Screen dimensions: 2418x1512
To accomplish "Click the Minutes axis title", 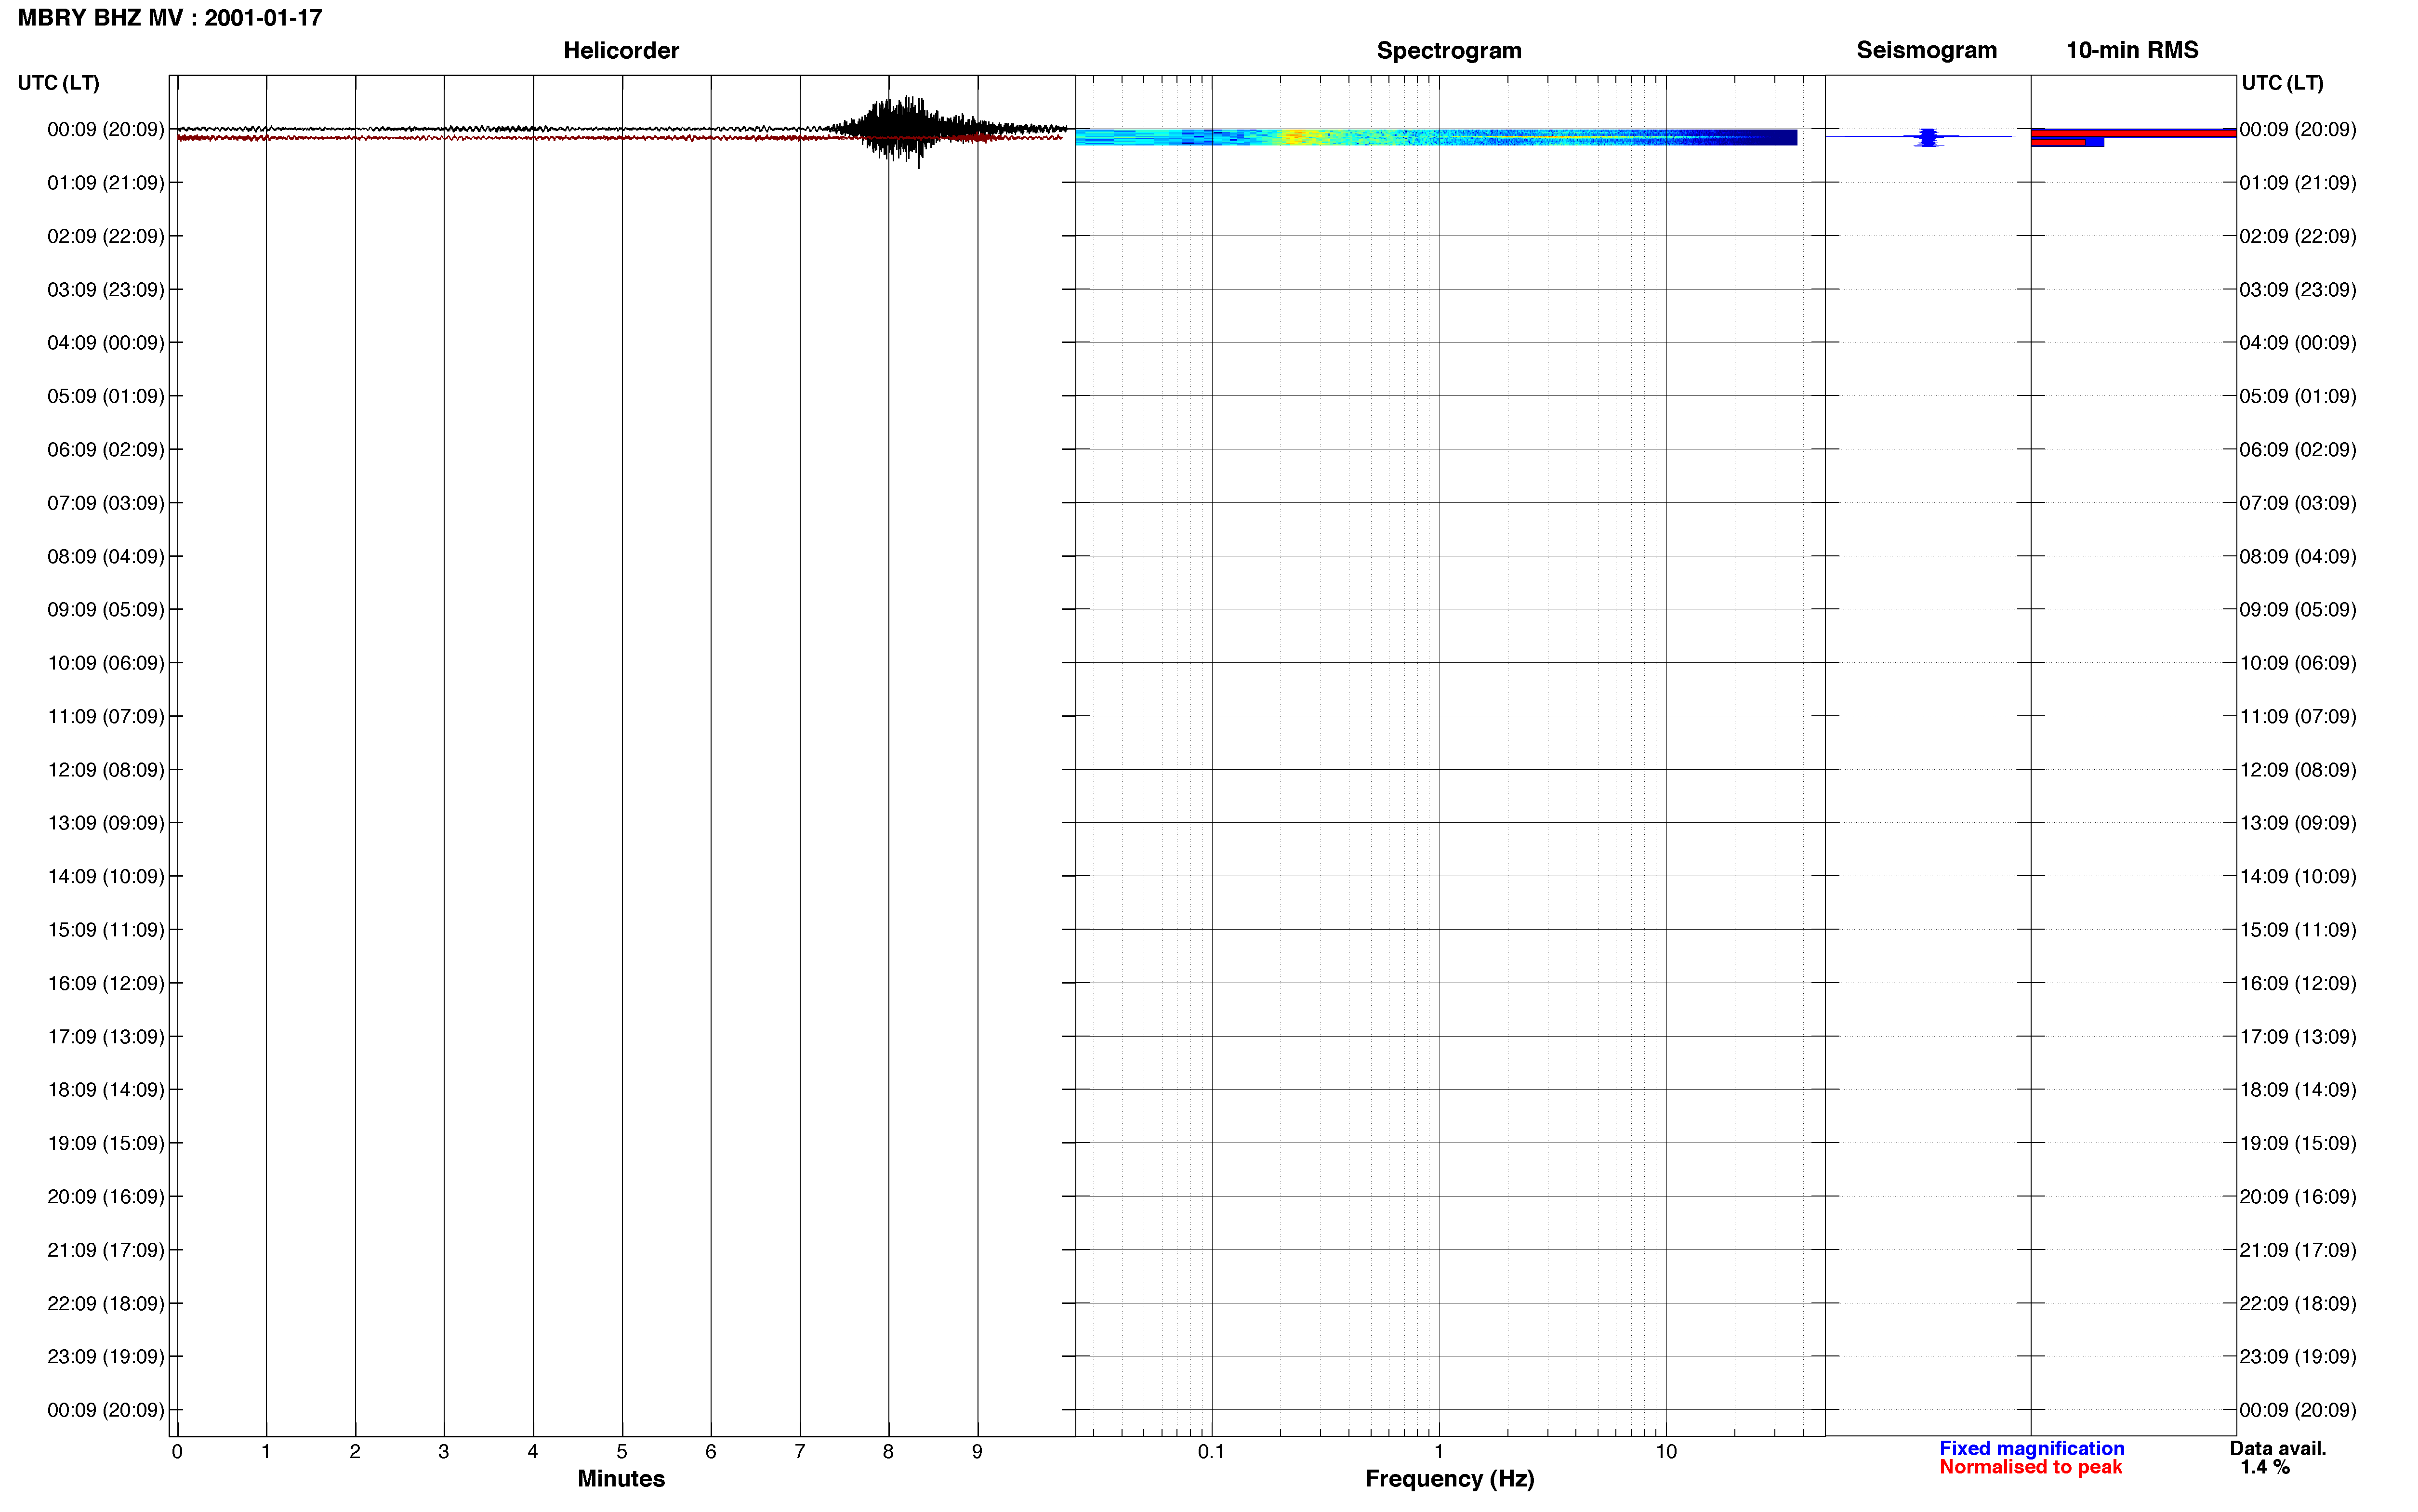I will pos(621,1479).
